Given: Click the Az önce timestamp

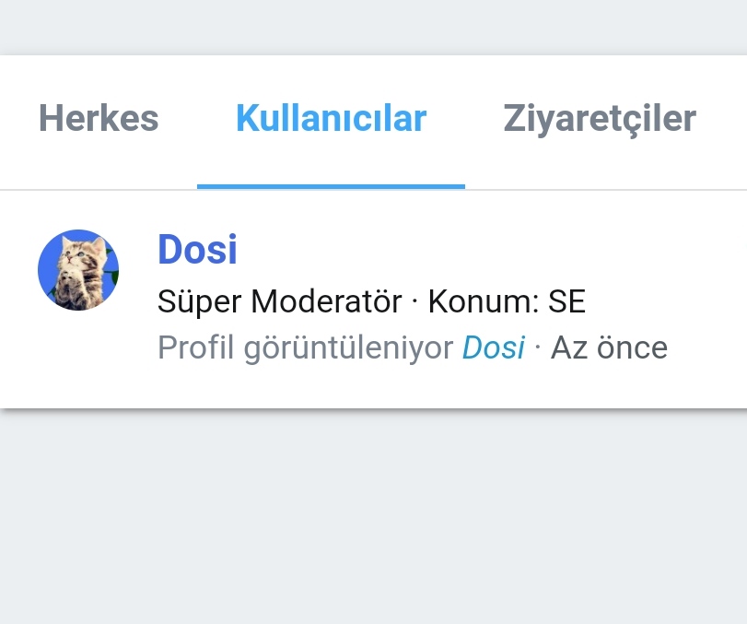Looking at the screenshot, I should (609, 348).
